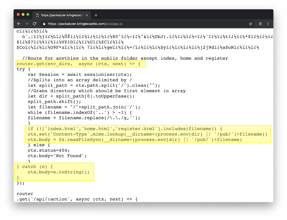287x220 pixels.
Task: Click the '//Grabs directory which' comment line
Action: (x=107, y=91)
